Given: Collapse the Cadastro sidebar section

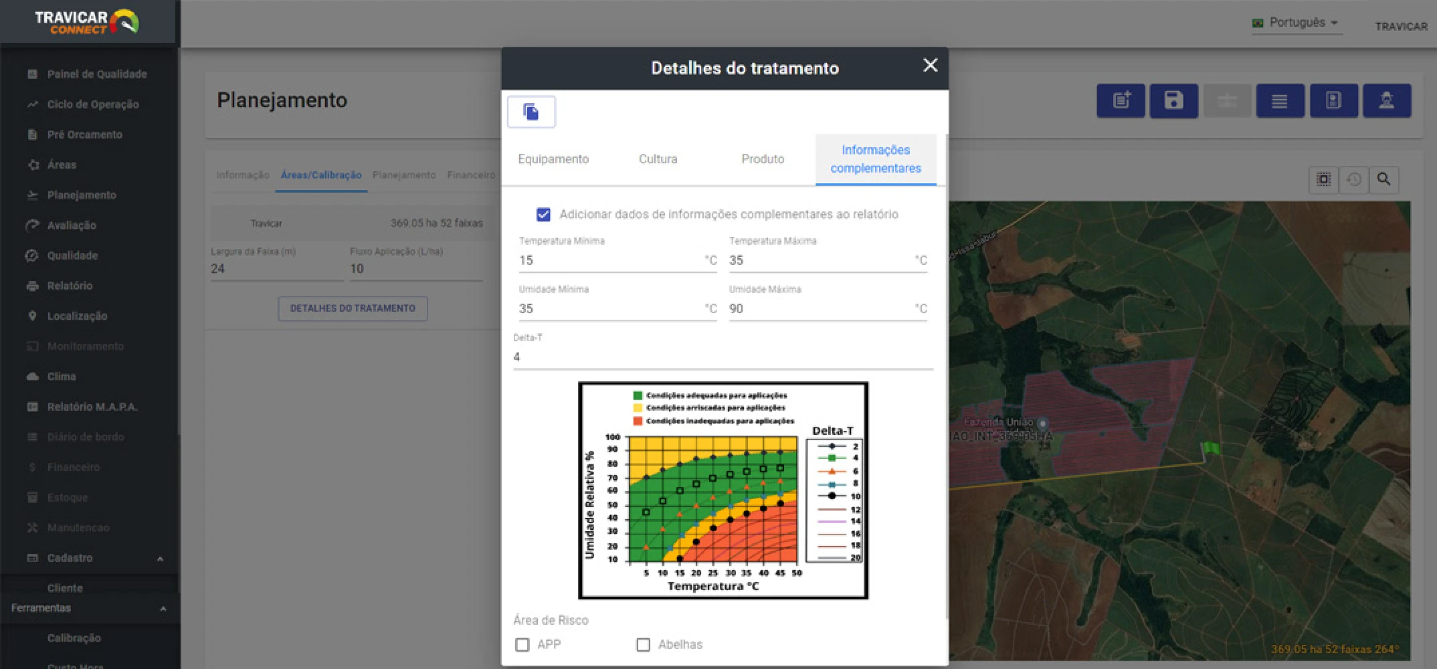Looking at the screenshot, I should tap(160, 559).
